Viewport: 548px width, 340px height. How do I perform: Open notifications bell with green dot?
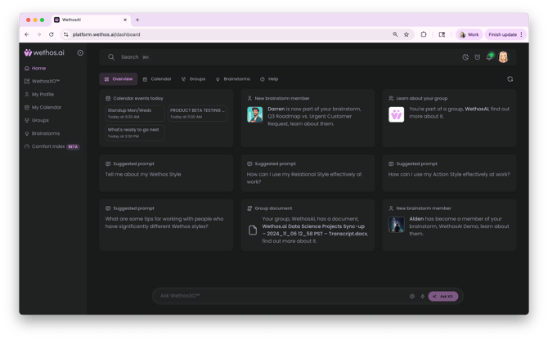click(490, 56)
